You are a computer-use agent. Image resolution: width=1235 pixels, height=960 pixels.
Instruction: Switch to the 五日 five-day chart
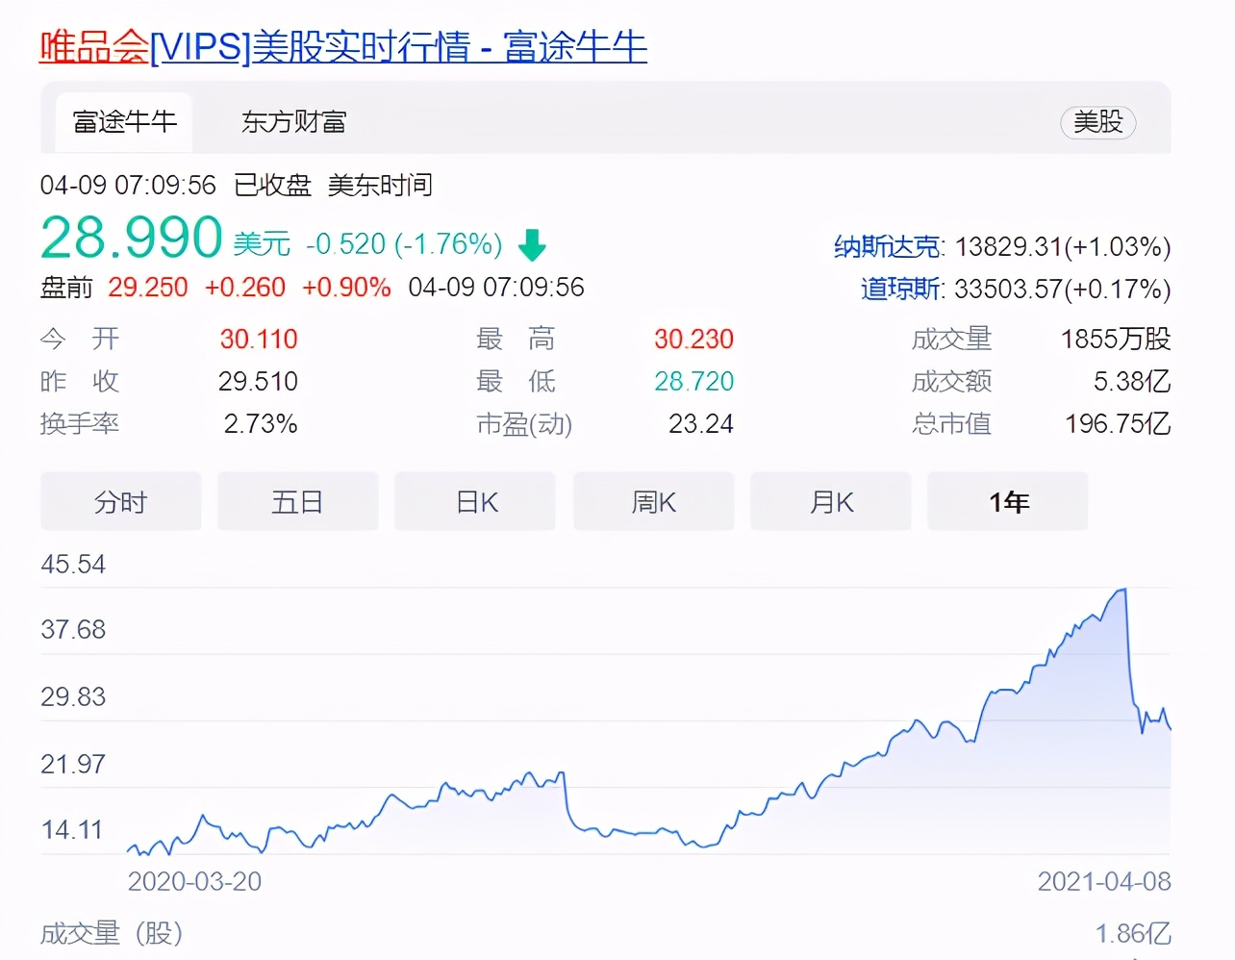(x=297, y=501)
